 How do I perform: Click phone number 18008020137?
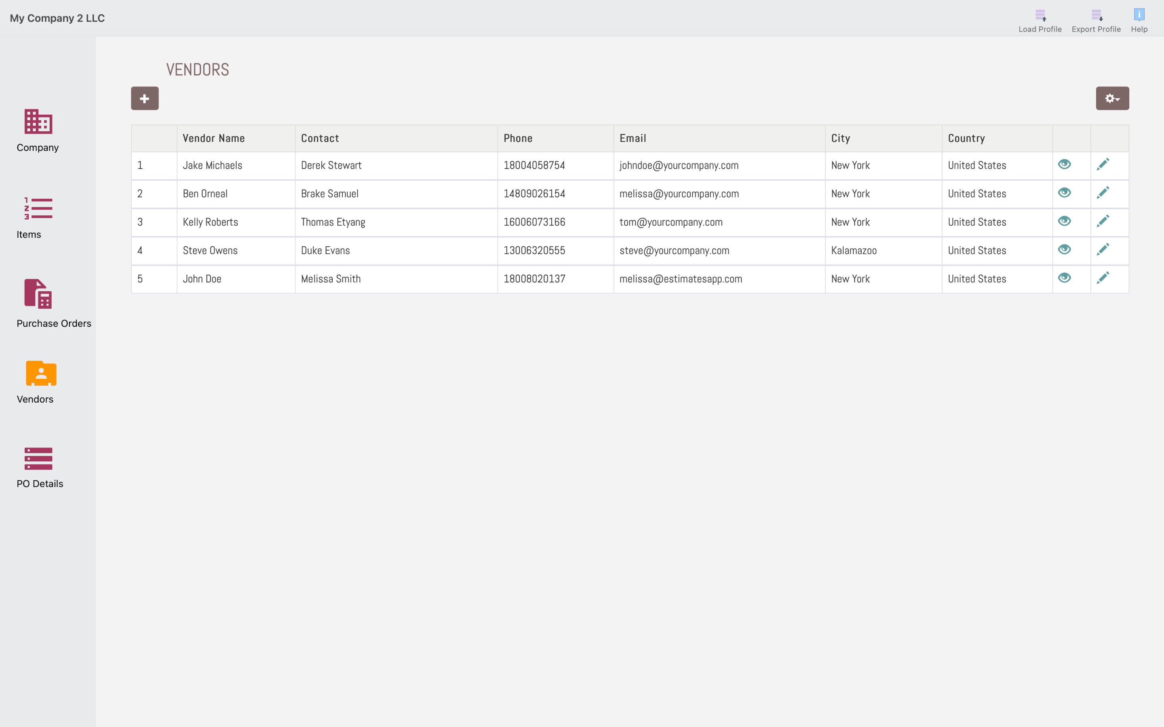coord(534,279)
